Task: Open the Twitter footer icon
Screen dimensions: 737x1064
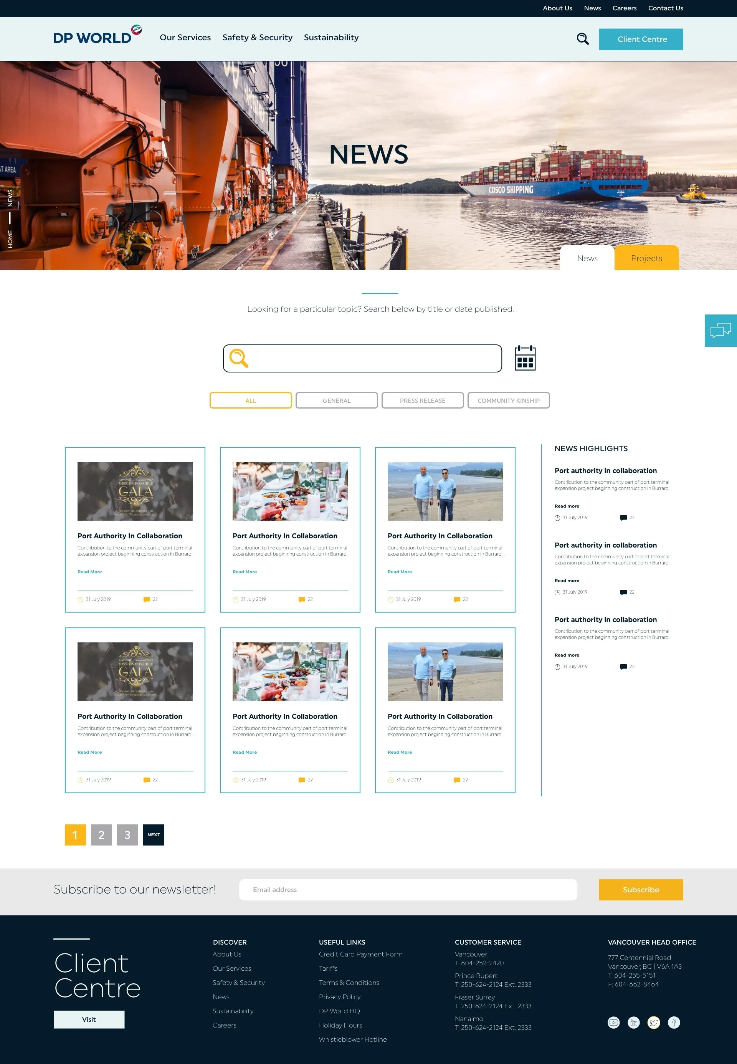Action: [x=654, y=1023]
